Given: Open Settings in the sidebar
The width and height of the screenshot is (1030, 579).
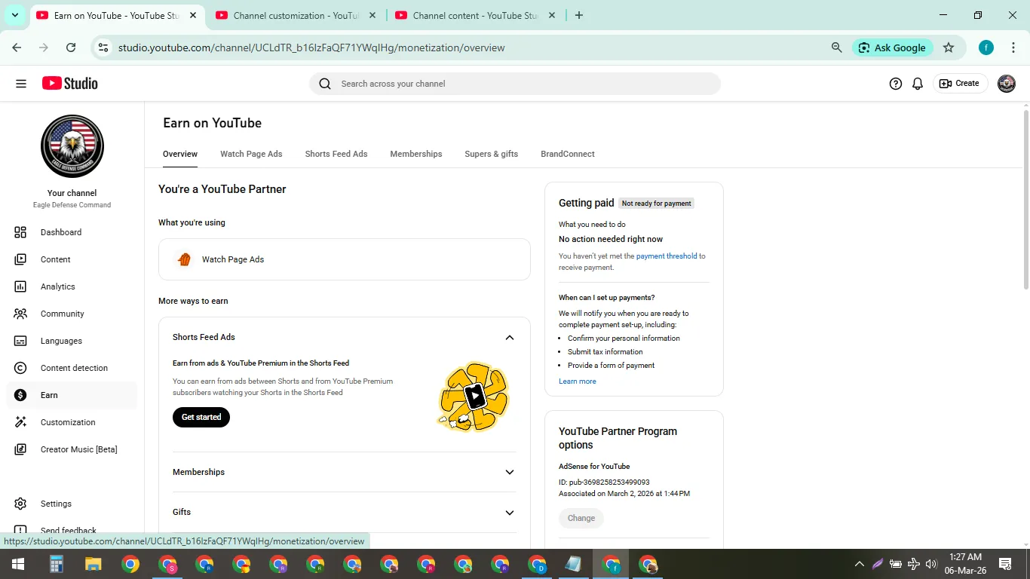Looking at the screenshot, I should 72,504.
